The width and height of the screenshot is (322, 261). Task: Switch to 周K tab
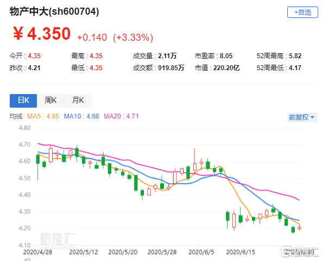(50, 101)
